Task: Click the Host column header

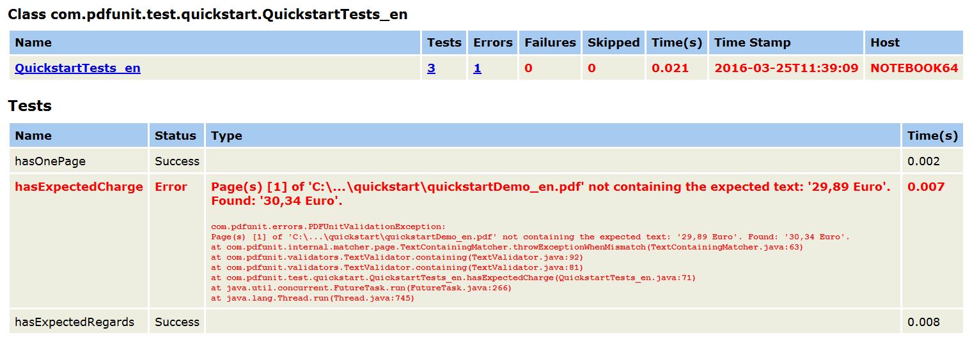Action: tap(885, 43)
